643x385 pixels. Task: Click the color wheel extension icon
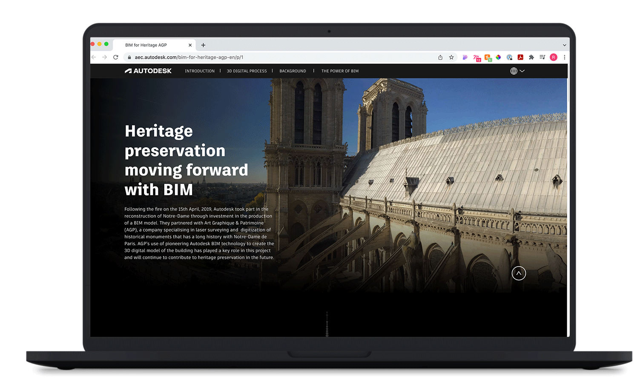[x=498, y=57]
